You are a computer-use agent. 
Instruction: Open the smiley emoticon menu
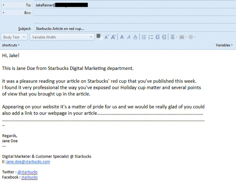coord(192,37)
